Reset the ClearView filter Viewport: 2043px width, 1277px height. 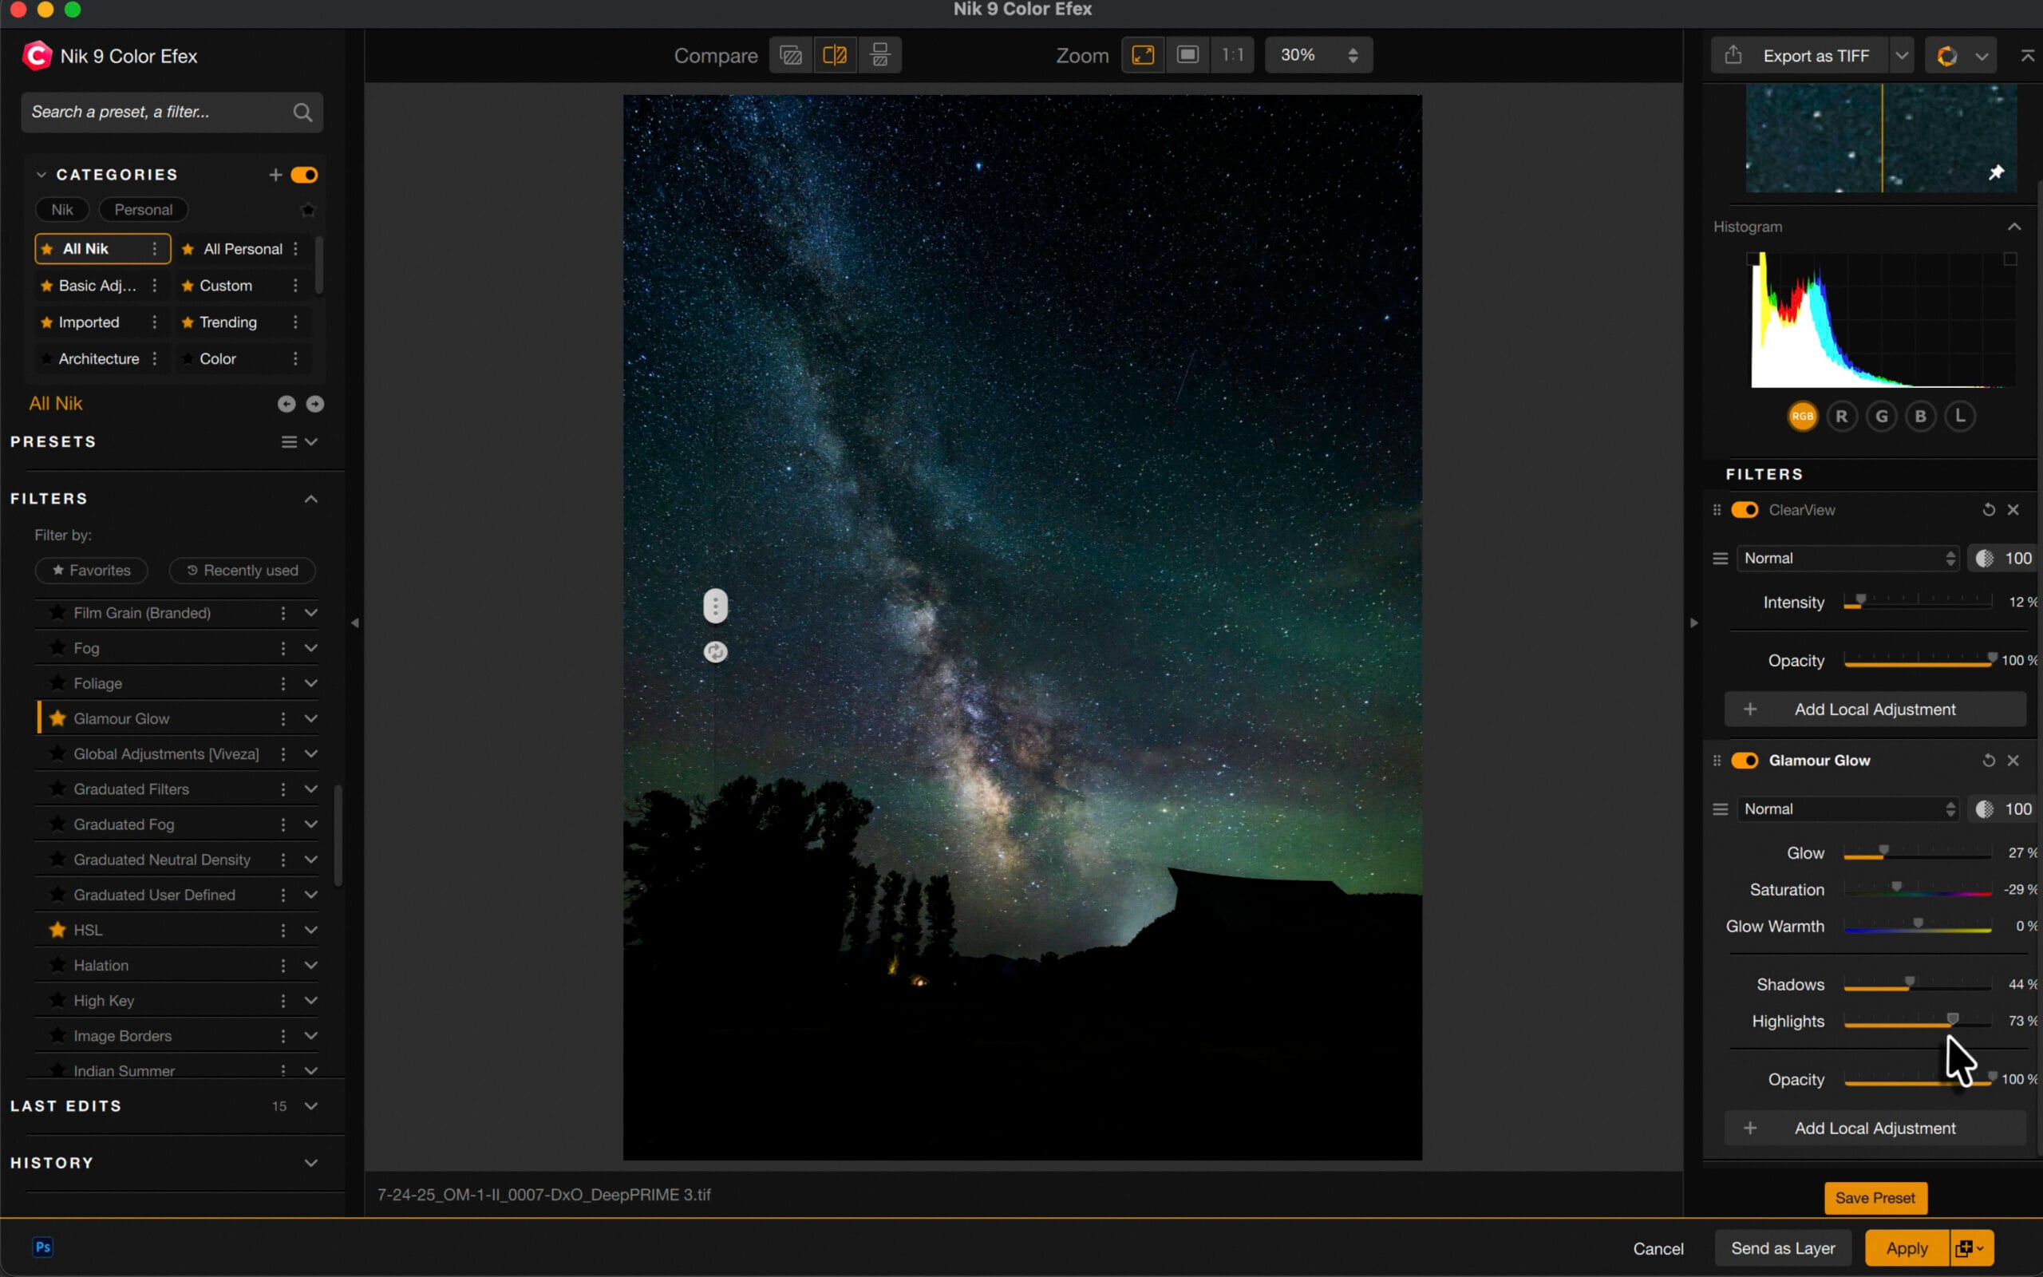pos(1988,510)
